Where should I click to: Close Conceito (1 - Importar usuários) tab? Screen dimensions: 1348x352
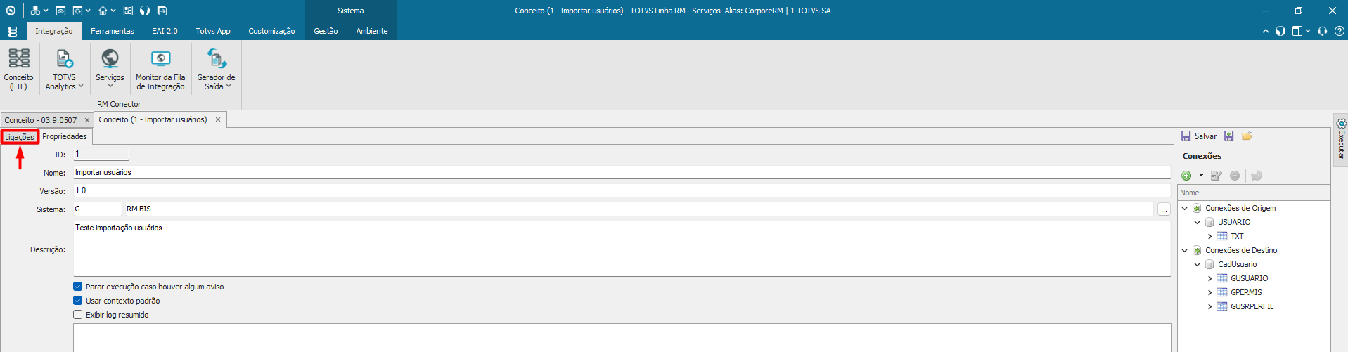(x=218, y=119)
